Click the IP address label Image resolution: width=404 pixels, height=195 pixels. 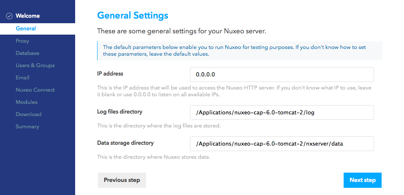point(110,74)
